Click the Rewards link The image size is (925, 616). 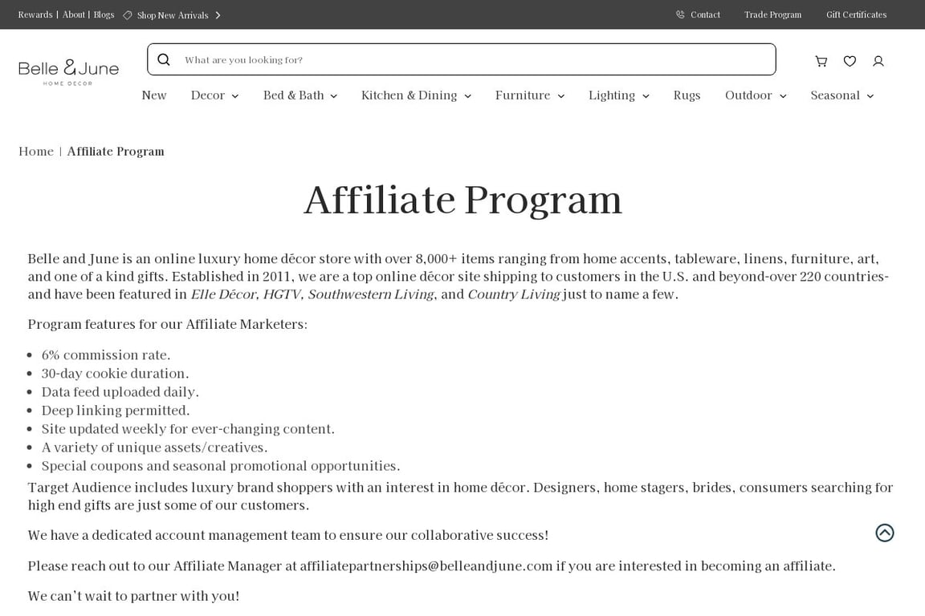pyautogui.click(x=35, y=14)
